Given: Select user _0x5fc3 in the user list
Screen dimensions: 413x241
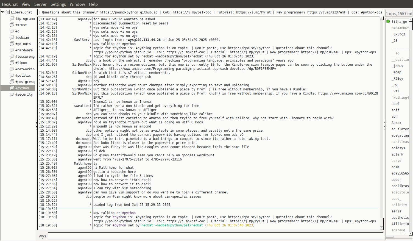Looking at the screenshot, I should (x=398, y=34).
